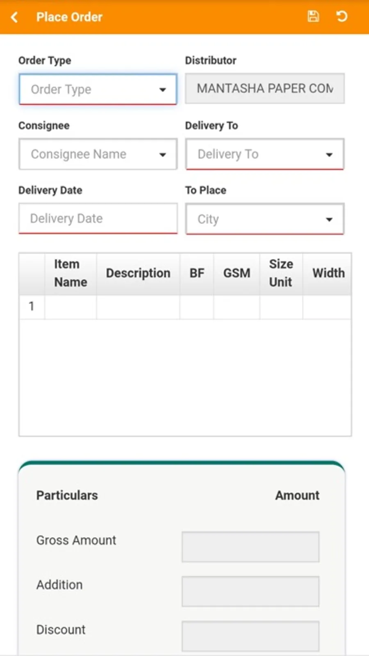Select the Size Unit column header

(281, 273)
